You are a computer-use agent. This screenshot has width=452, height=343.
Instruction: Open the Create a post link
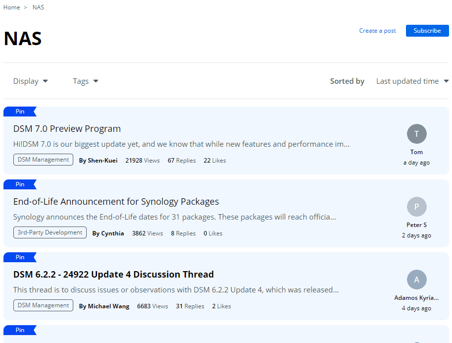coord(377,31)
